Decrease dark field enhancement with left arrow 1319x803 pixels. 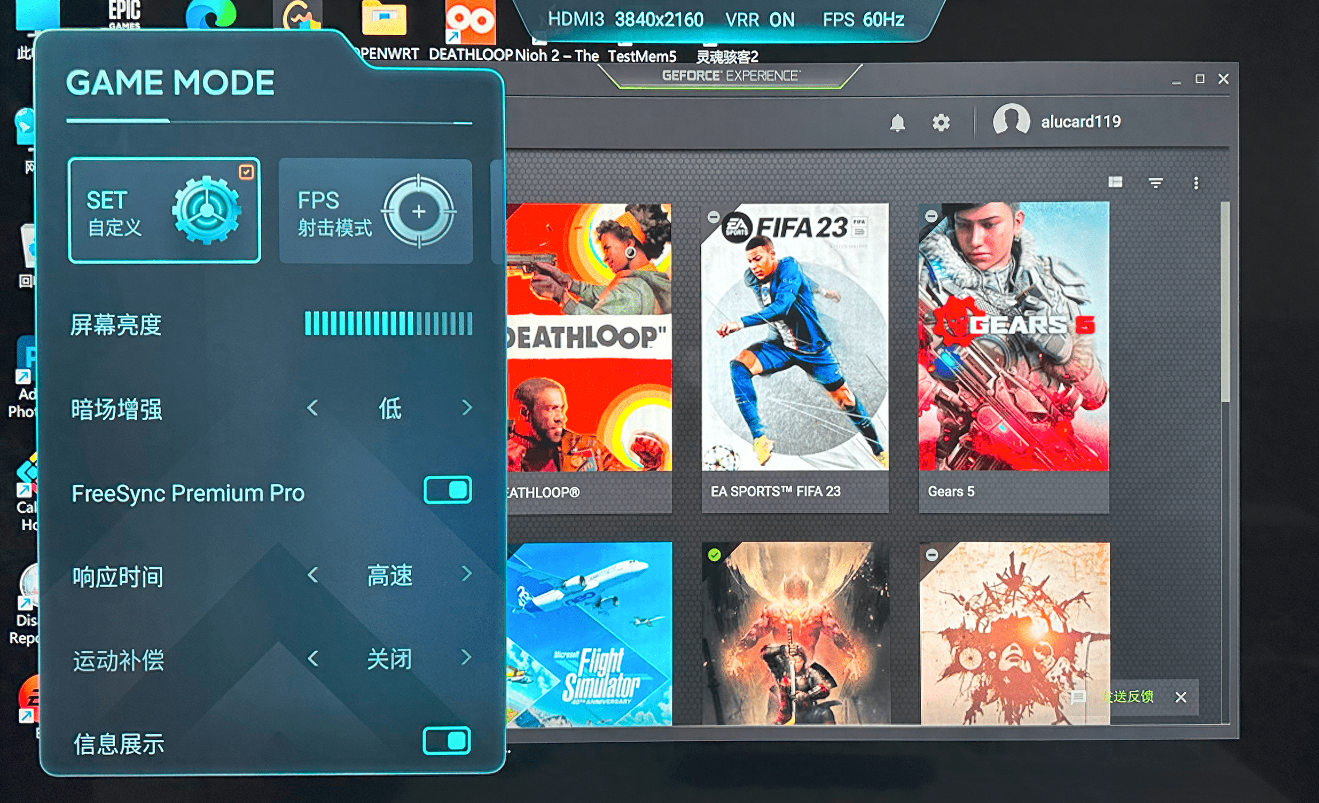point(312,408)
